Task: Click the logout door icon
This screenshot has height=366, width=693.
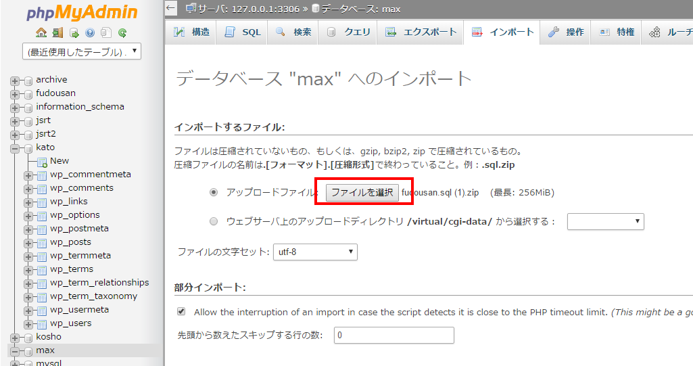Action: (x=57, y=32)
